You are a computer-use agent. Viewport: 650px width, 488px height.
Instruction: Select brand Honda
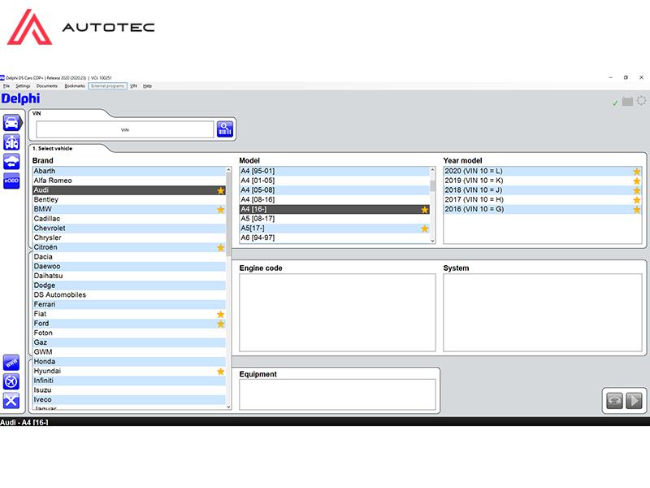tap(129, 362)
